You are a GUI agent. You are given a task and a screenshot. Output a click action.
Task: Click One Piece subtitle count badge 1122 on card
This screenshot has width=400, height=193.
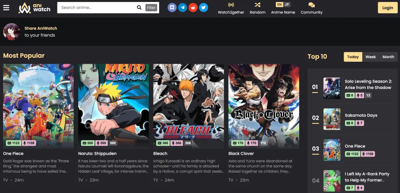14,143
